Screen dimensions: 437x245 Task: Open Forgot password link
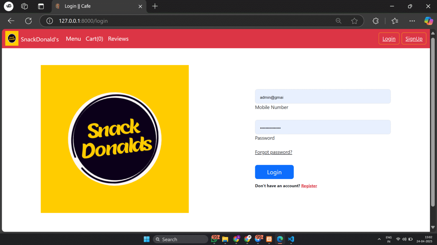[273, 152]
